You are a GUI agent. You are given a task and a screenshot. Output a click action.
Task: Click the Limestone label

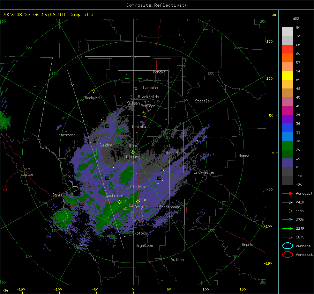tap(66, 135)
